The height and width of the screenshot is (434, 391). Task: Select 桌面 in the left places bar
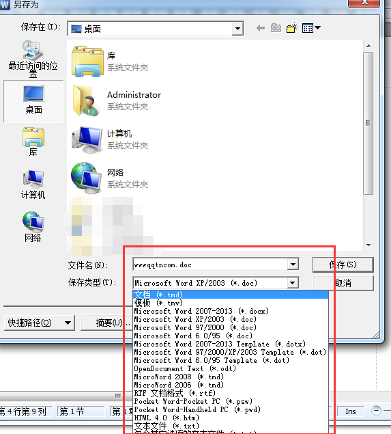click(x=33, y=100)
